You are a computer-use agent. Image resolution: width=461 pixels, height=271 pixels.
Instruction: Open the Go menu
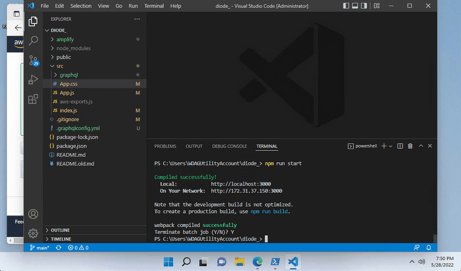click(119, 6)
